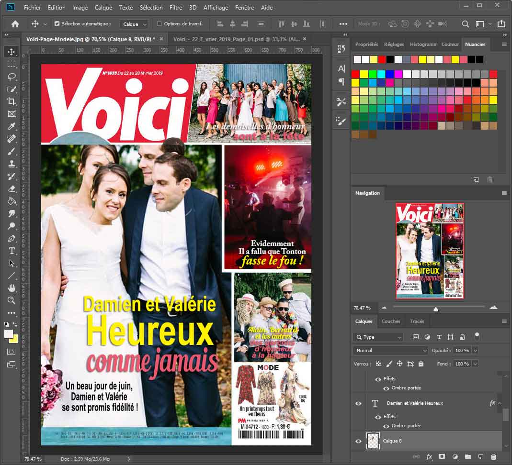Select the Type tool in the toolbox
Image resolution: width=512 pixels, height=465 pixels.
11,251
